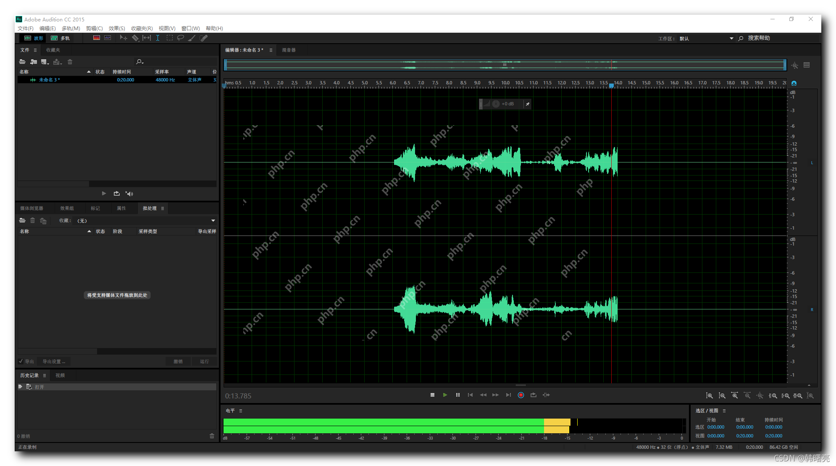The height and width of the screenshot is (466, 836).
Task: Select the time selection tool
Action: click(x=158, y=38)
